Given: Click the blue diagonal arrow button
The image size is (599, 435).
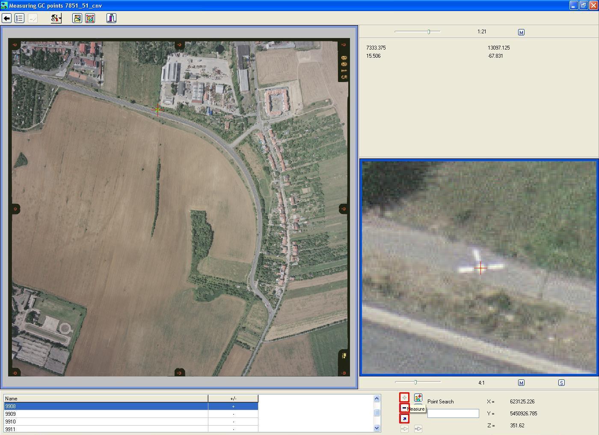Looking at the screenshot, I should (404, 419).
